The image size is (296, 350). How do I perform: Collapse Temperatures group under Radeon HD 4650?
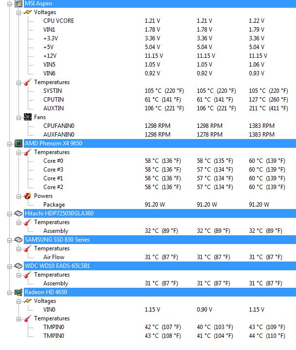[x=19, y=319]
